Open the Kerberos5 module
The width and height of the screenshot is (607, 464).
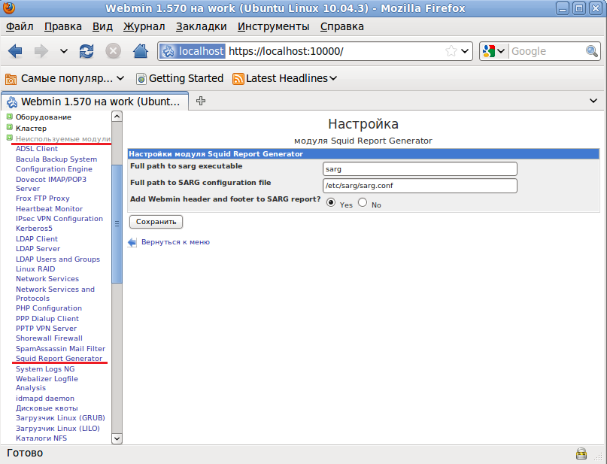click(x=34, y=229)
